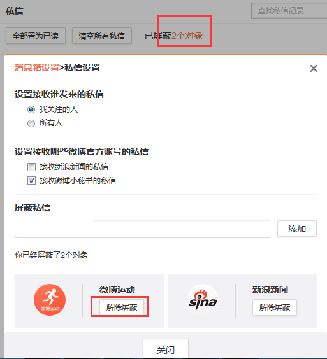Click the Sina logo avatar
Image resolution: width=327 pixels, height=359 pixels.
tap(203, 300)
